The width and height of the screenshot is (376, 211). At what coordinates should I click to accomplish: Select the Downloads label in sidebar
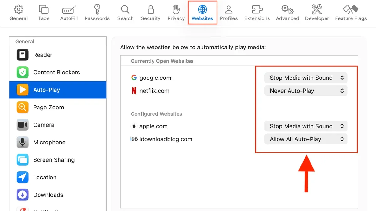(x=48, y=195)
